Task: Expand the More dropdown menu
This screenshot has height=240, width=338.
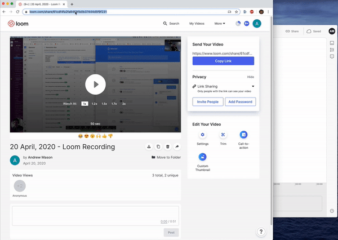Action: tap(220, 24)
